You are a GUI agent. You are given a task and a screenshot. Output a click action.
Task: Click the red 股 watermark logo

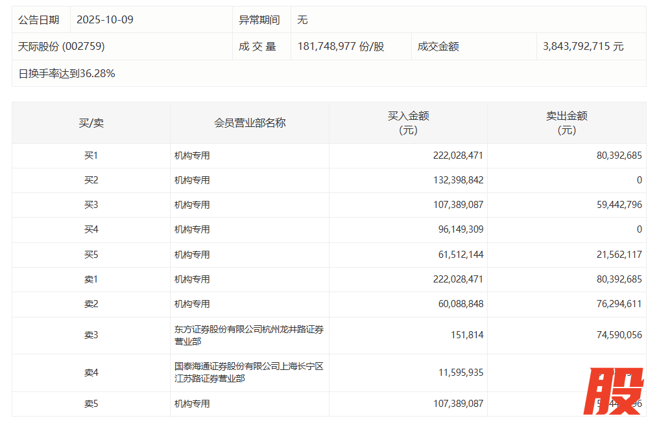615,391
